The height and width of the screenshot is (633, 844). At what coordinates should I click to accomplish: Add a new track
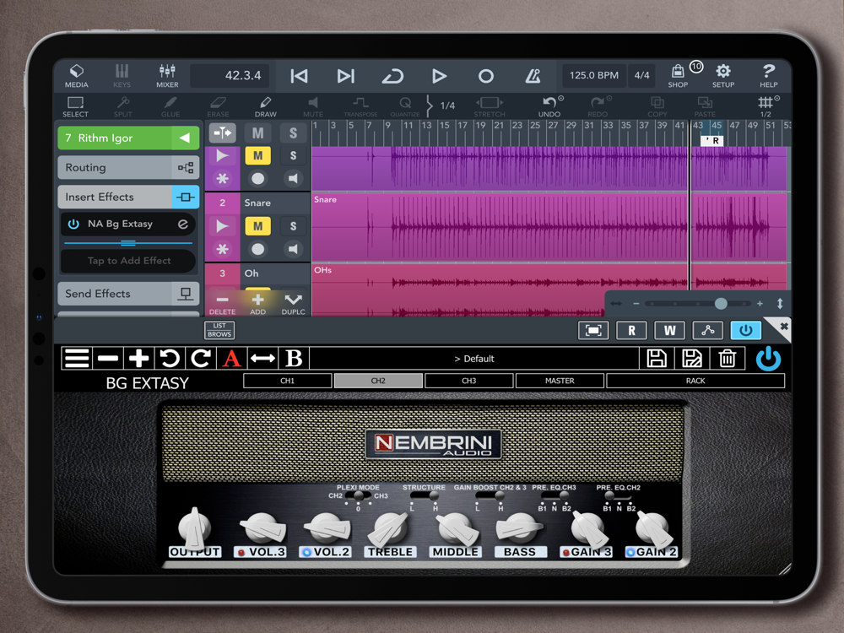click(x=257, y=303)
